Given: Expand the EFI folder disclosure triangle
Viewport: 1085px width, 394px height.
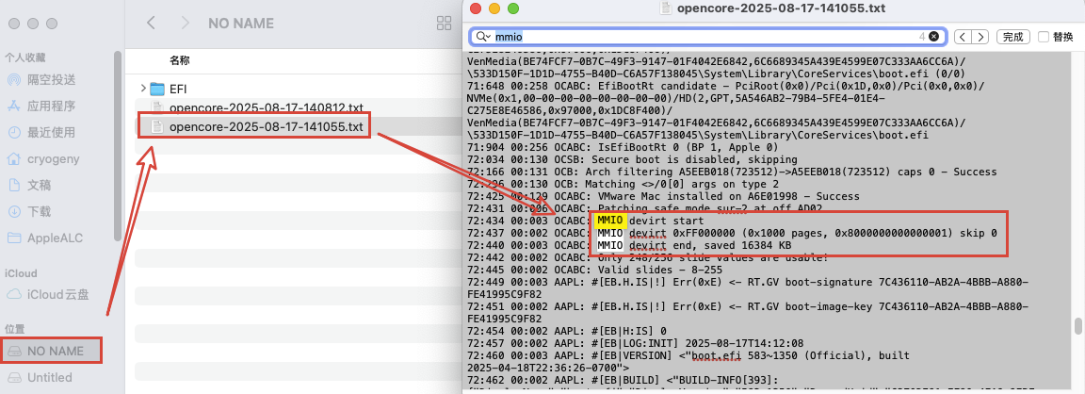Looking at the screenshot, I should coord(143,89).
